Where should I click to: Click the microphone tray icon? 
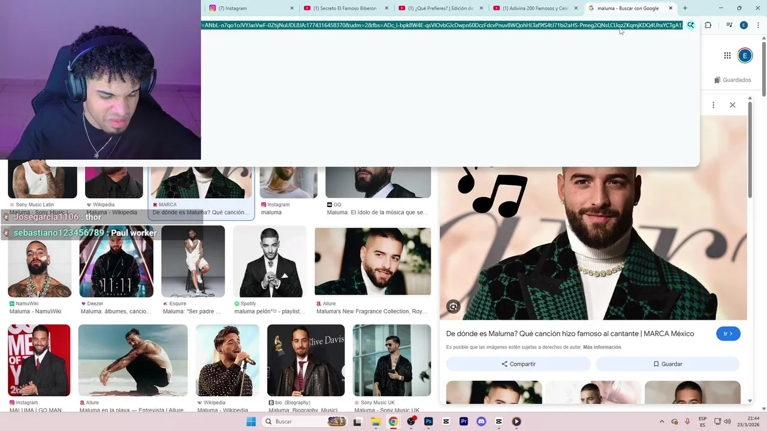pyautogui.click(x=687, y=421)
